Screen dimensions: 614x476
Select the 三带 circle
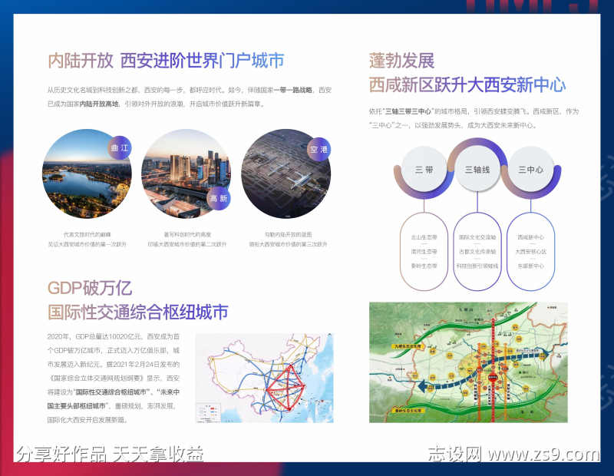tap(424, 169)
